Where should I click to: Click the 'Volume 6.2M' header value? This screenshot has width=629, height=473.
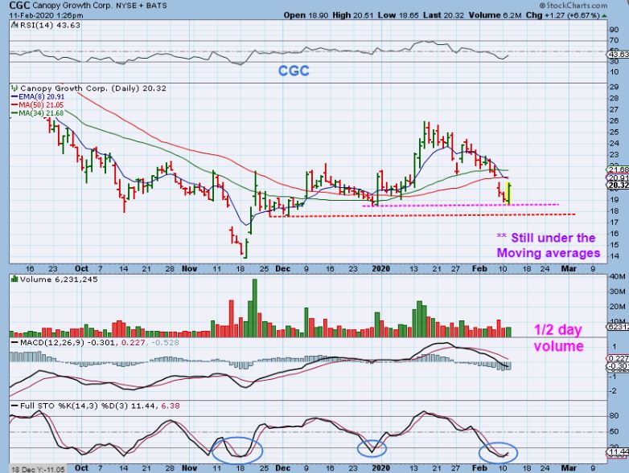click(495, 15)
